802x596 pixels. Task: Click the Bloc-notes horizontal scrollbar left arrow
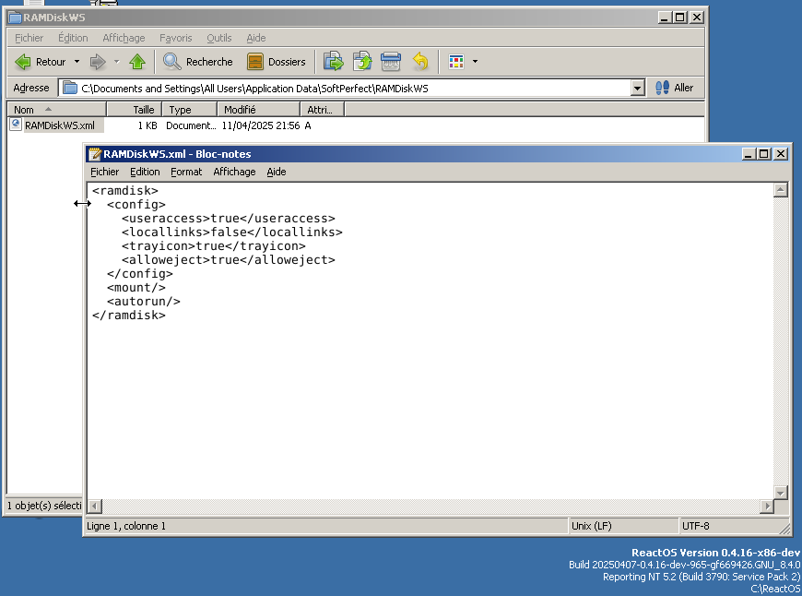click(94, 507)
